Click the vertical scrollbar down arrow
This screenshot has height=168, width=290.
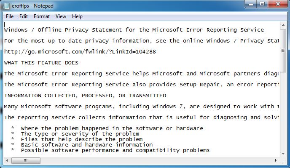283,154
